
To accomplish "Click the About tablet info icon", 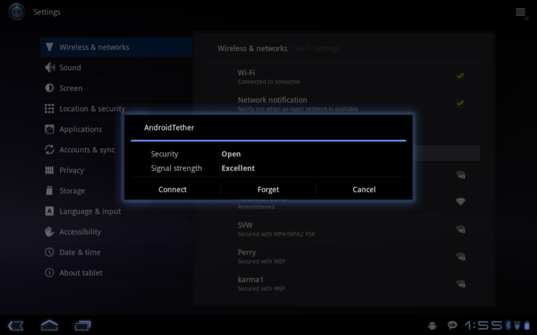I will click(50, 273).
